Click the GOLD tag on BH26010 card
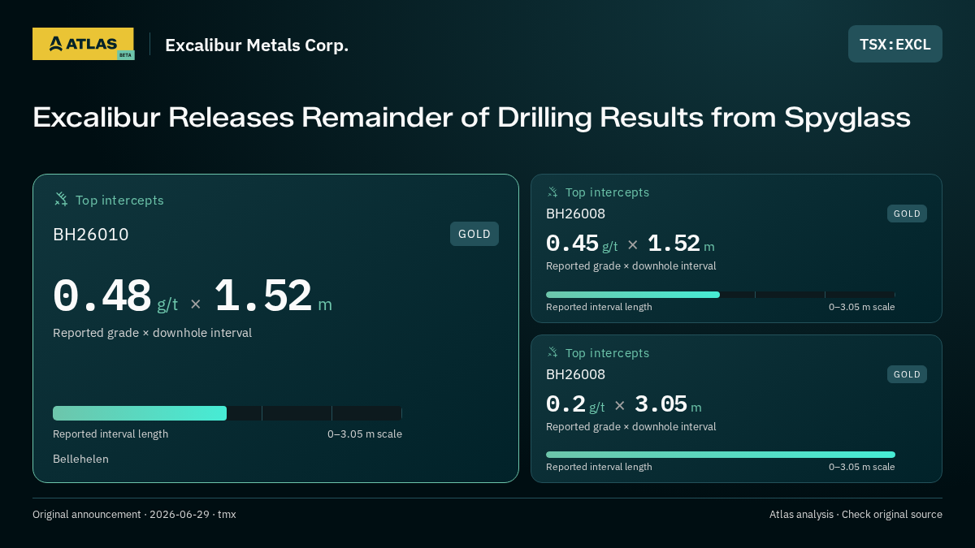 [x=474, y=234]
